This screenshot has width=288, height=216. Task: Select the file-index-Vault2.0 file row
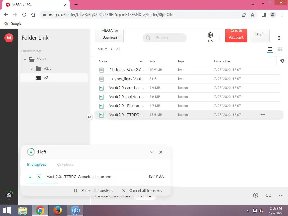pos(188,70)
